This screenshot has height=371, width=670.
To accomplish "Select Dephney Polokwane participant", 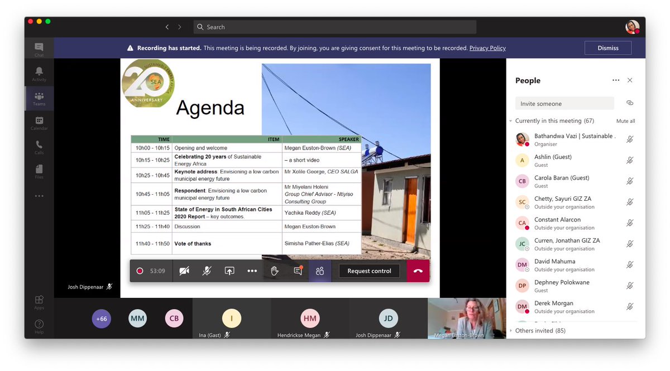I will 575,286.
